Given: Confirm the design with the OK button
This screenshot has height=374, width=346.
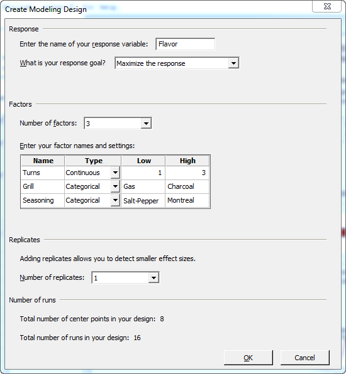Looking at the screenshot, I should [x=248, y=358].
